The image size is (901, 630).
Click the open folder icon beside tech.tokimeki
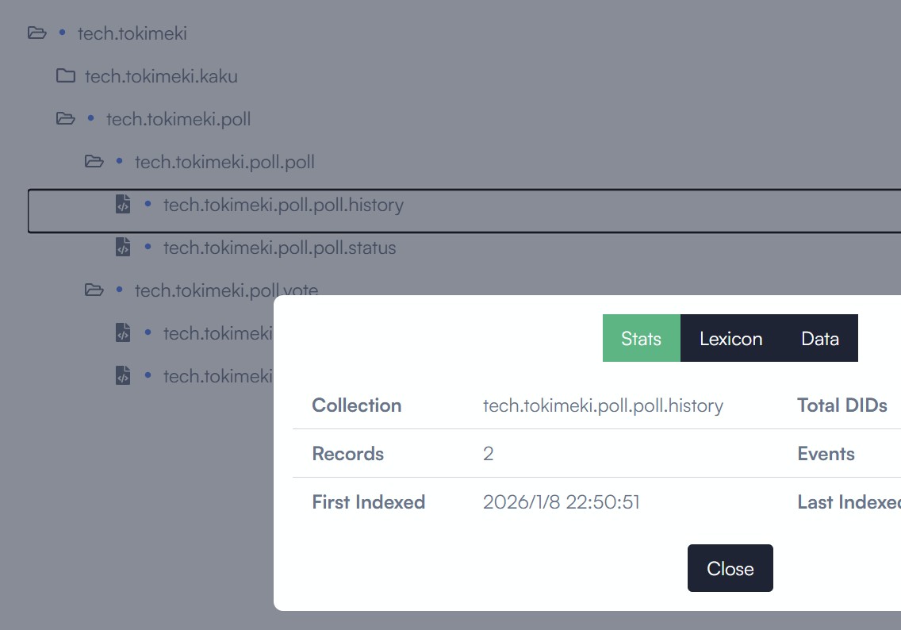tap(36, 33)
